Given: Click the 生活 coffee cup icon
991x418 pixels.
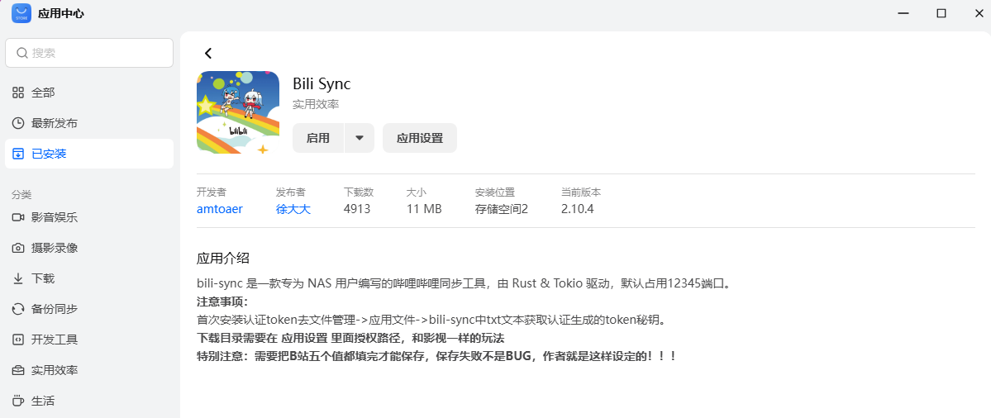Looking at the screenshot, I should click(x=18, y=401).
